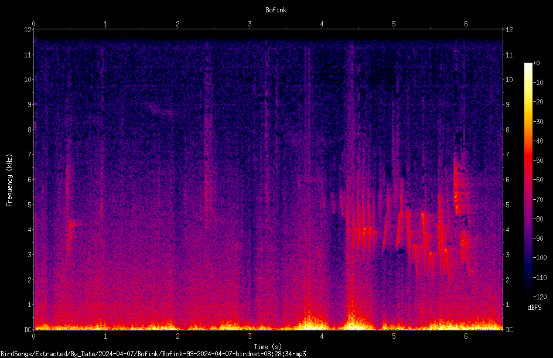Click the file path text at bottom
553x358 pixels.
tap(153, 354)
